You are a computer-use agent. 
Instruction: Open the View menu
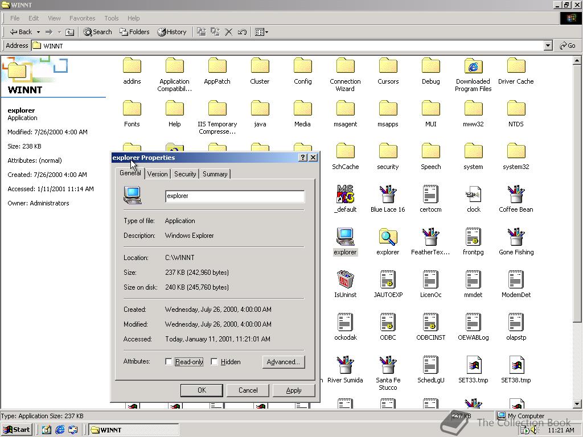coord(54,18)
